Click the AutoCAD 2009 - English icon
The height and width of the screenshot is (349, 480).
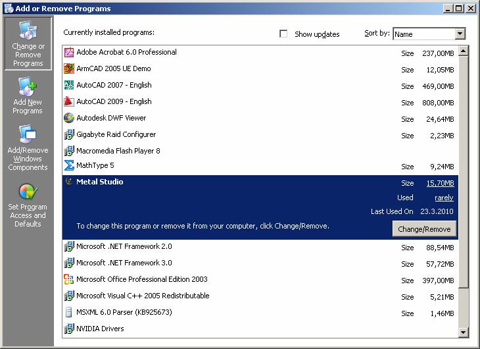pyautogui.click(x=69, y=101)
